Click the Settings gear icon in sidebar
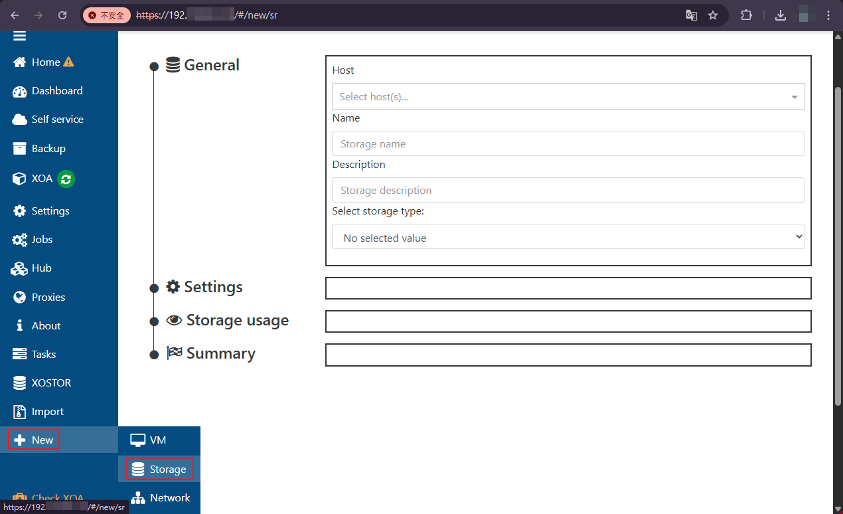Screen dimensions: 843x514 tap(19, 211)
